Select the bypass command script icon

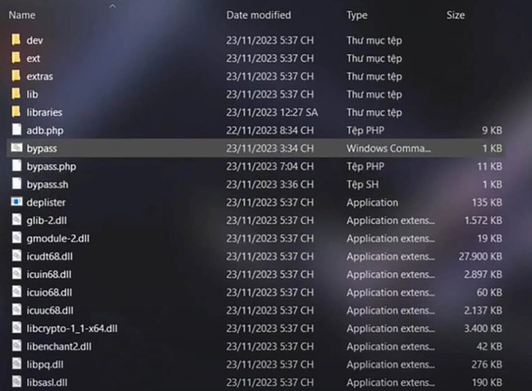[17, 148]
